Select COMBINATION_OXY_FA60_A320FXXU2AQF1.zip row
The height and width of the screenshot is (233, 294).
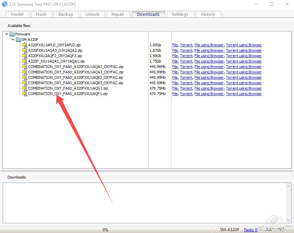point(68,94)
